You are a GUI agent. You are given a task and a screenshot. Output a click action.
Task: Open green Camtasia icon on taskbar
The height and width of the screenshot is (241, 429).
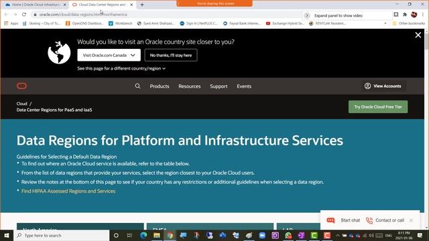pos(314,235)
